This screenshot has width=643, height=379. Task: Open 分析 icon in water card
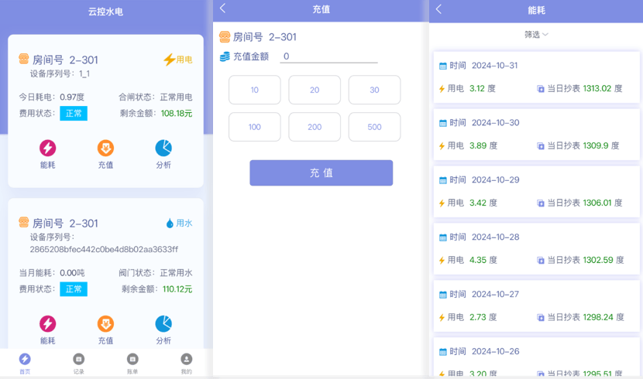click(163, 323)
